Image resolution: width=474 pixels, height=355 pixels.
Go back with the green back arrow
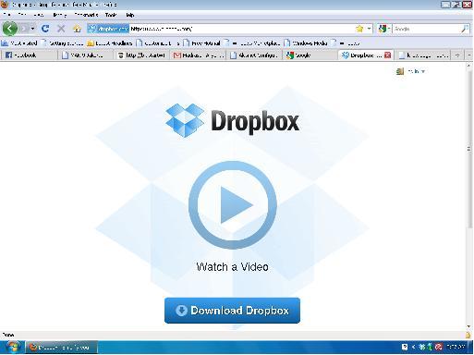[x=10, y=29]
